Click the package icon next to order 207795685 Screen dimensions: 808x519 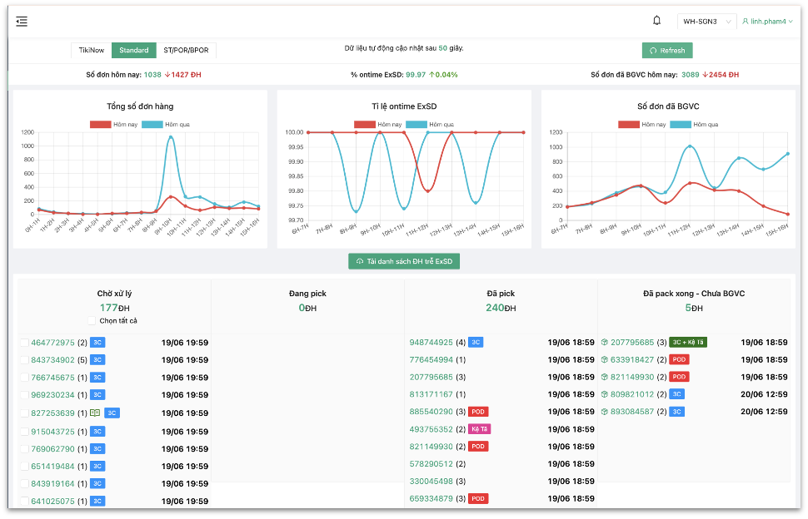tap(605, 342)
